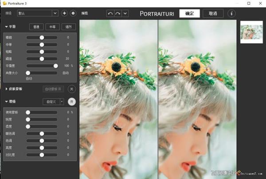Click the 阈值 threshold slider handle
The image size is (266, 179).
tap(42, 58)
